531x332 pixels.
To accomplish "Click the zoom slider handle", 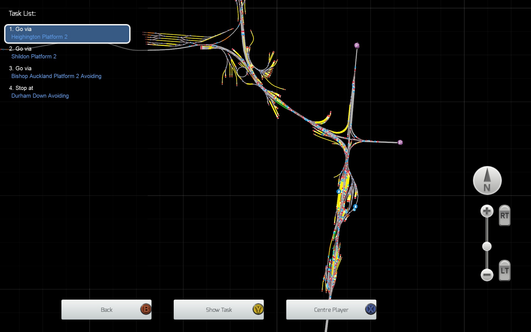I will coord(487,246).
